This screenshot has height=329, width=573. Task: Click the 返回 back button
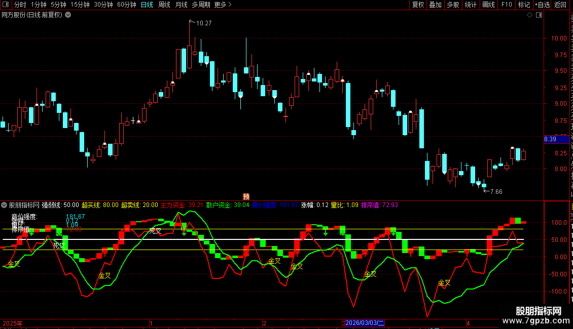click(x=560, y=5)
